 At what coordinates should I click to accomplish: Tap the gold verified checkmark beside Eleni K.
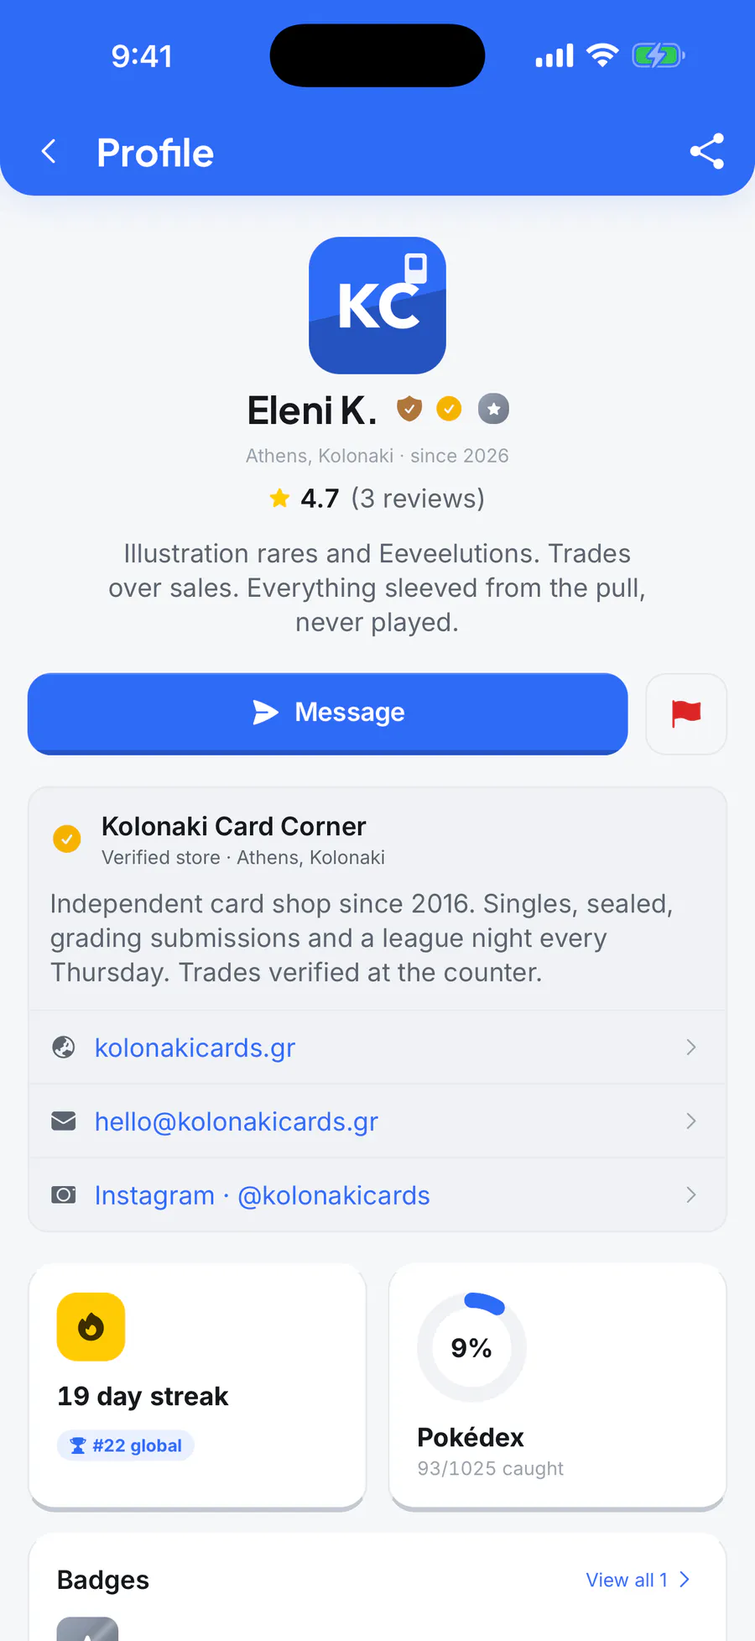tap(450, 409)
